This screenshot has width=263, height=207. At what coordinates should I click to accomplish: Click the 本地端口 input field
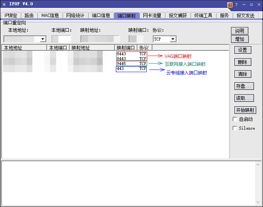pyautogui.click(x=61, y=39)
